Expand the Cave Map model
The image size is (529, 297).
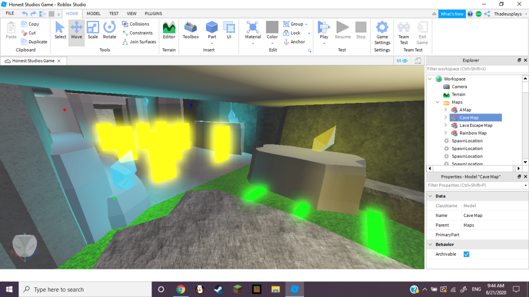pos(445,117)
